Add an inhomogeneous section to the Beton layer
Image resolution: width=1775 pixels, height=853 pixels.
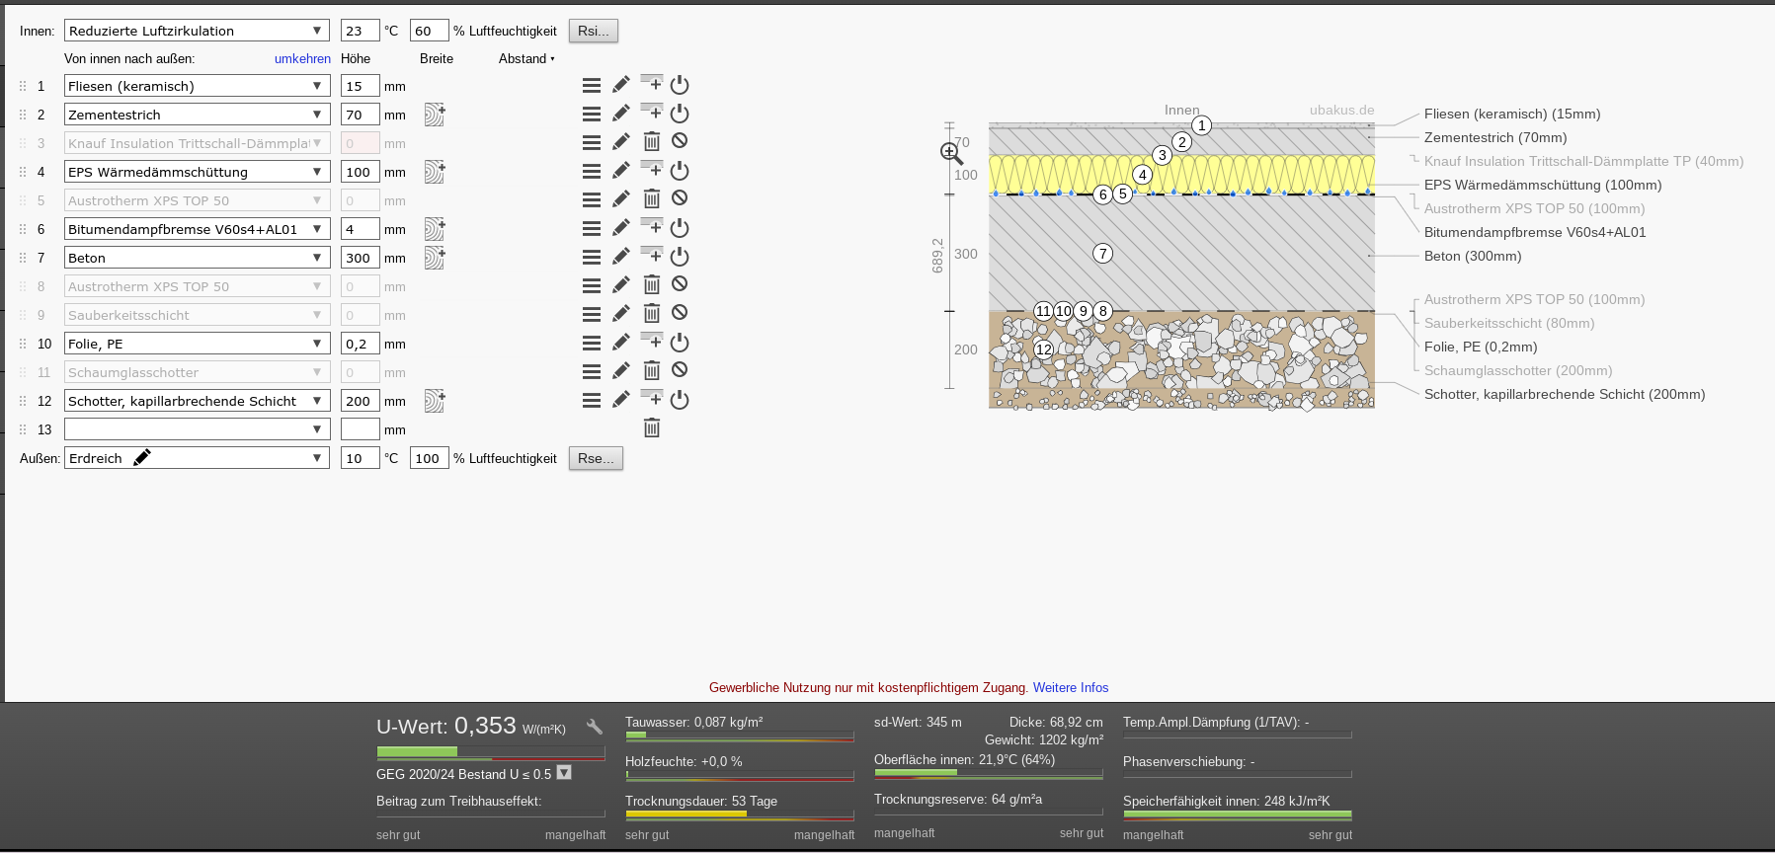click(x=435, y=258)
